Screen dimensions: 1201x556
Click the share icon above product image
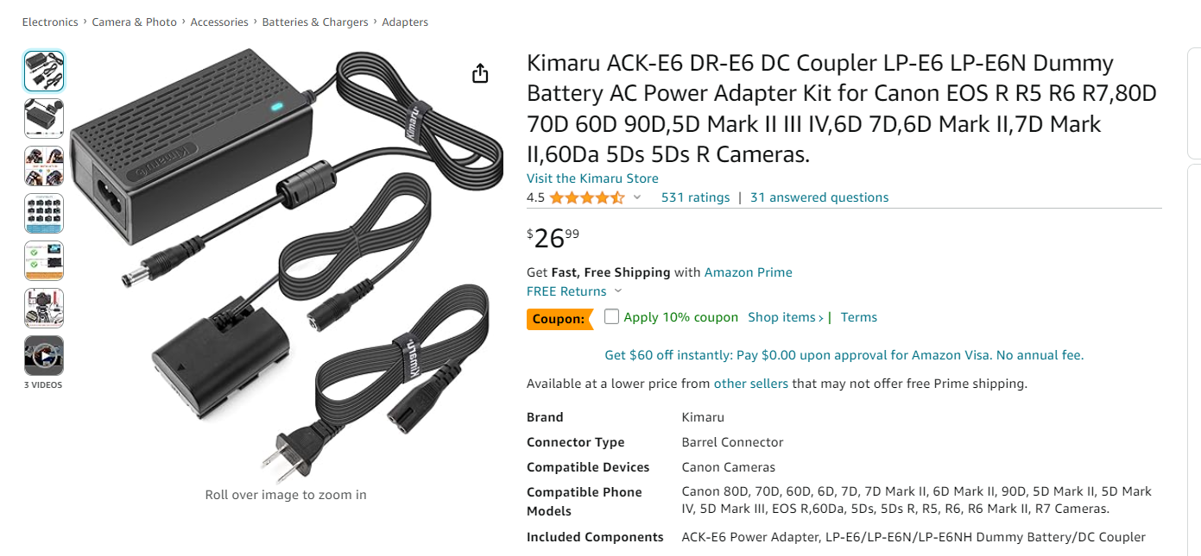pos(481,73)
